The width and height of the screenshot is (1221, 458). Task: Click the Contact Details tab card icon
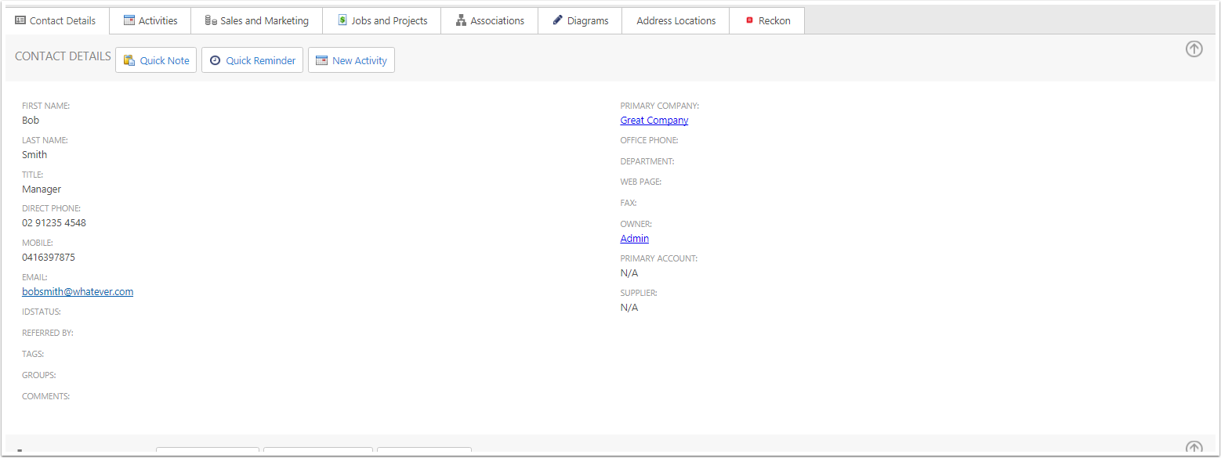pyautogui.click(x=20, y=20)
